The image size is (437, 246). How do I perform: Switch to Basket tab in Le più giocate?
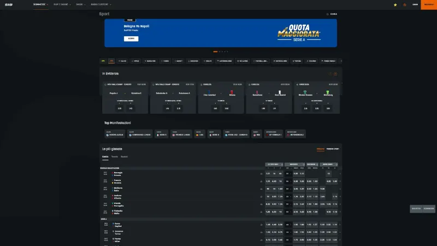(x=124, y=157)
